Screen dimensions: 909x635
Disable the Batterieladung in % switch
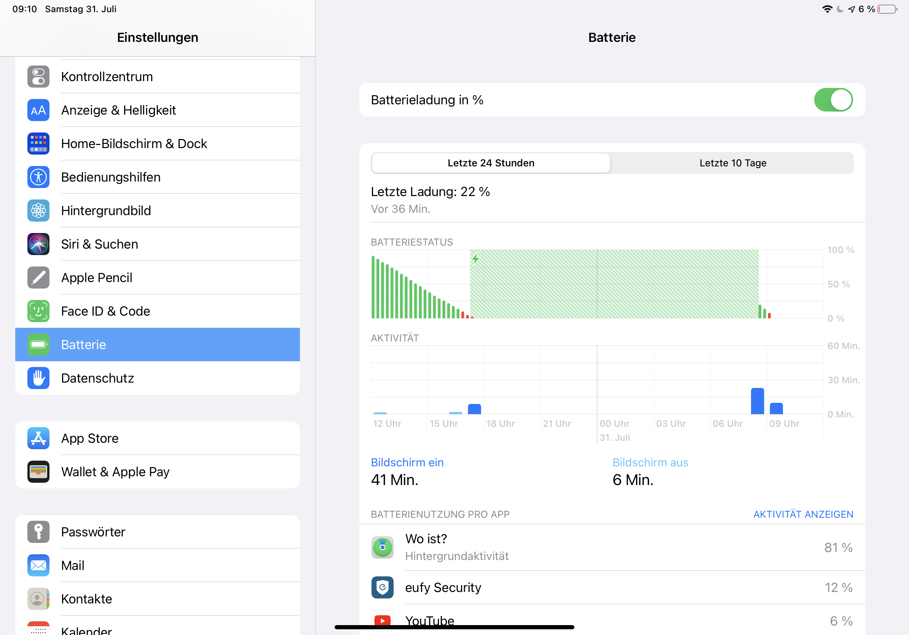[x=832, y=100]
